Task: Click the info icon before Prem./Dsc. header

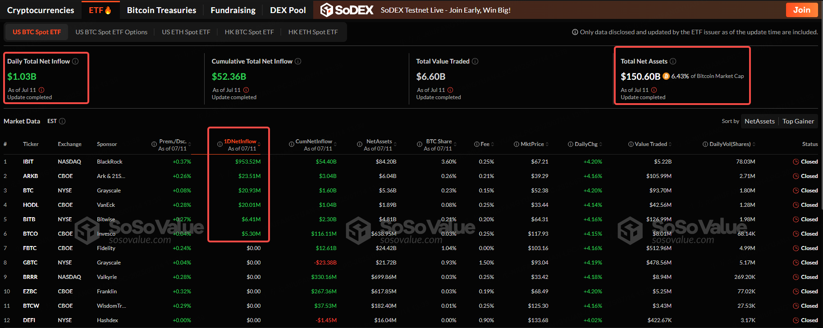Action: 154,144
